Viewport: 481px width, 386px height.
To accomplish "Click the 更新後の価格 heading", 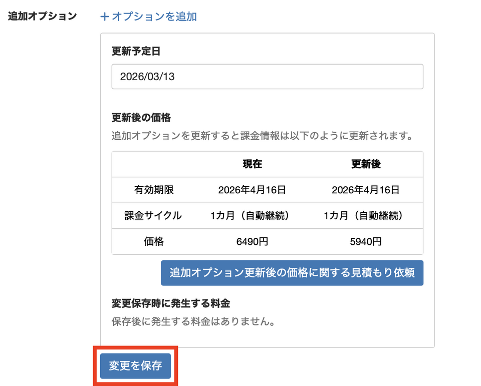I will pyautogui.click(x=141, y=118).
